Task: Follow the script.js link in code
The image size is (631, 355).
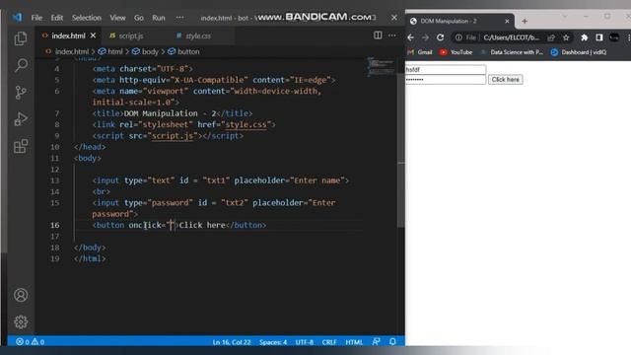Action: coord(173,136)
